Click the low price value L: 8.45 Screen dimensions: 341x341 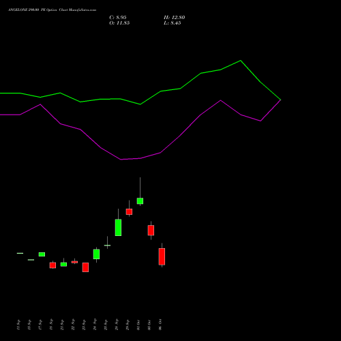[173, 23]
